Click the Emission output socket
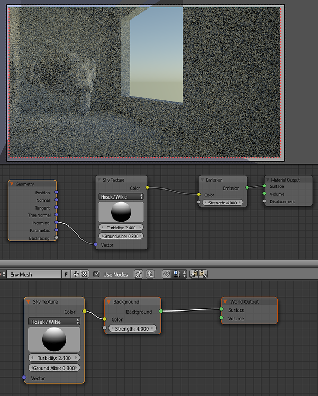Viewport: 318px width, 396px height. pyautogui.click(x=247, y=187)
